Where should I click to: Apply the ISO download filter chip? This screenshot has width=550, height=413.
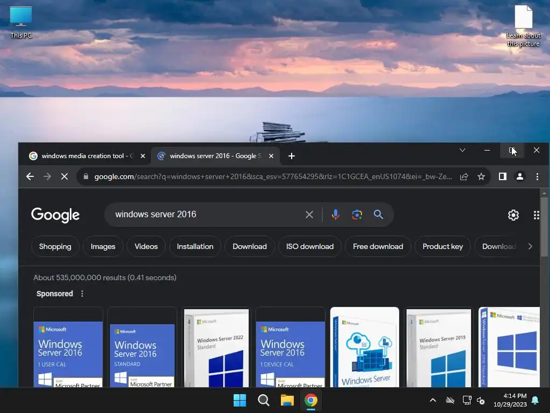[310, 246]
